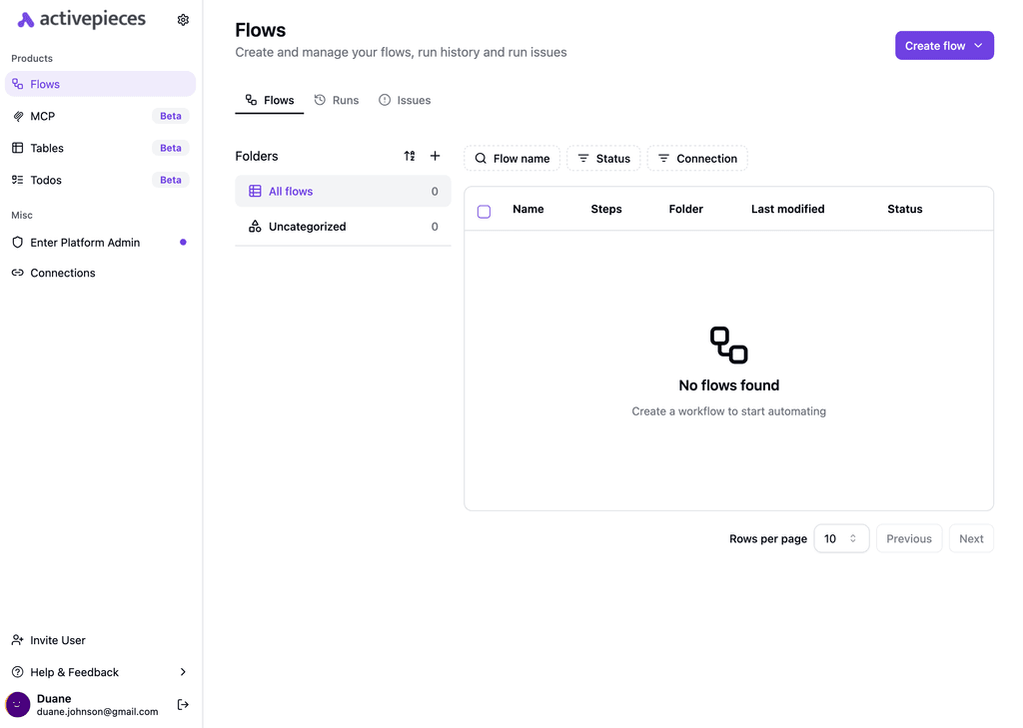The height and width of the screenshot is (728, 1023).
Task: Expand Help & Feedback menu
Action: [x=101, y=672]
